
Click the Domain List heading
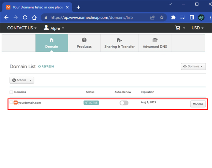tap(22, 67)
